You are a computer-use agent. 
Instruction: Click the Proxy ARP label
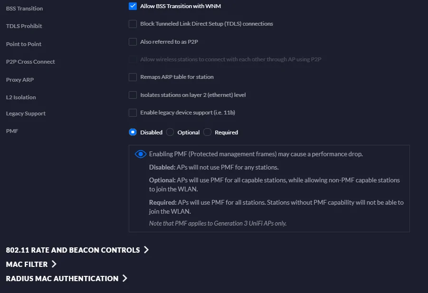(20, 80)
